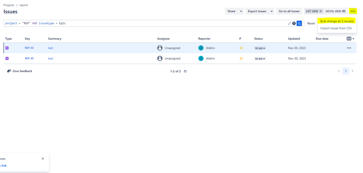This screenshot has height=173, width=363.
Task: Select page 1 in pagination
Action: point(346,71)
